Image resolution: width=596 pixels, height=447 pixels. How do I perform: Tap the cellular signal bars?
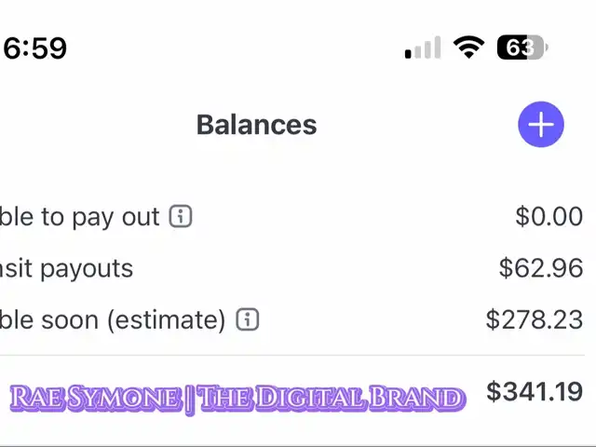pos(423,47)
